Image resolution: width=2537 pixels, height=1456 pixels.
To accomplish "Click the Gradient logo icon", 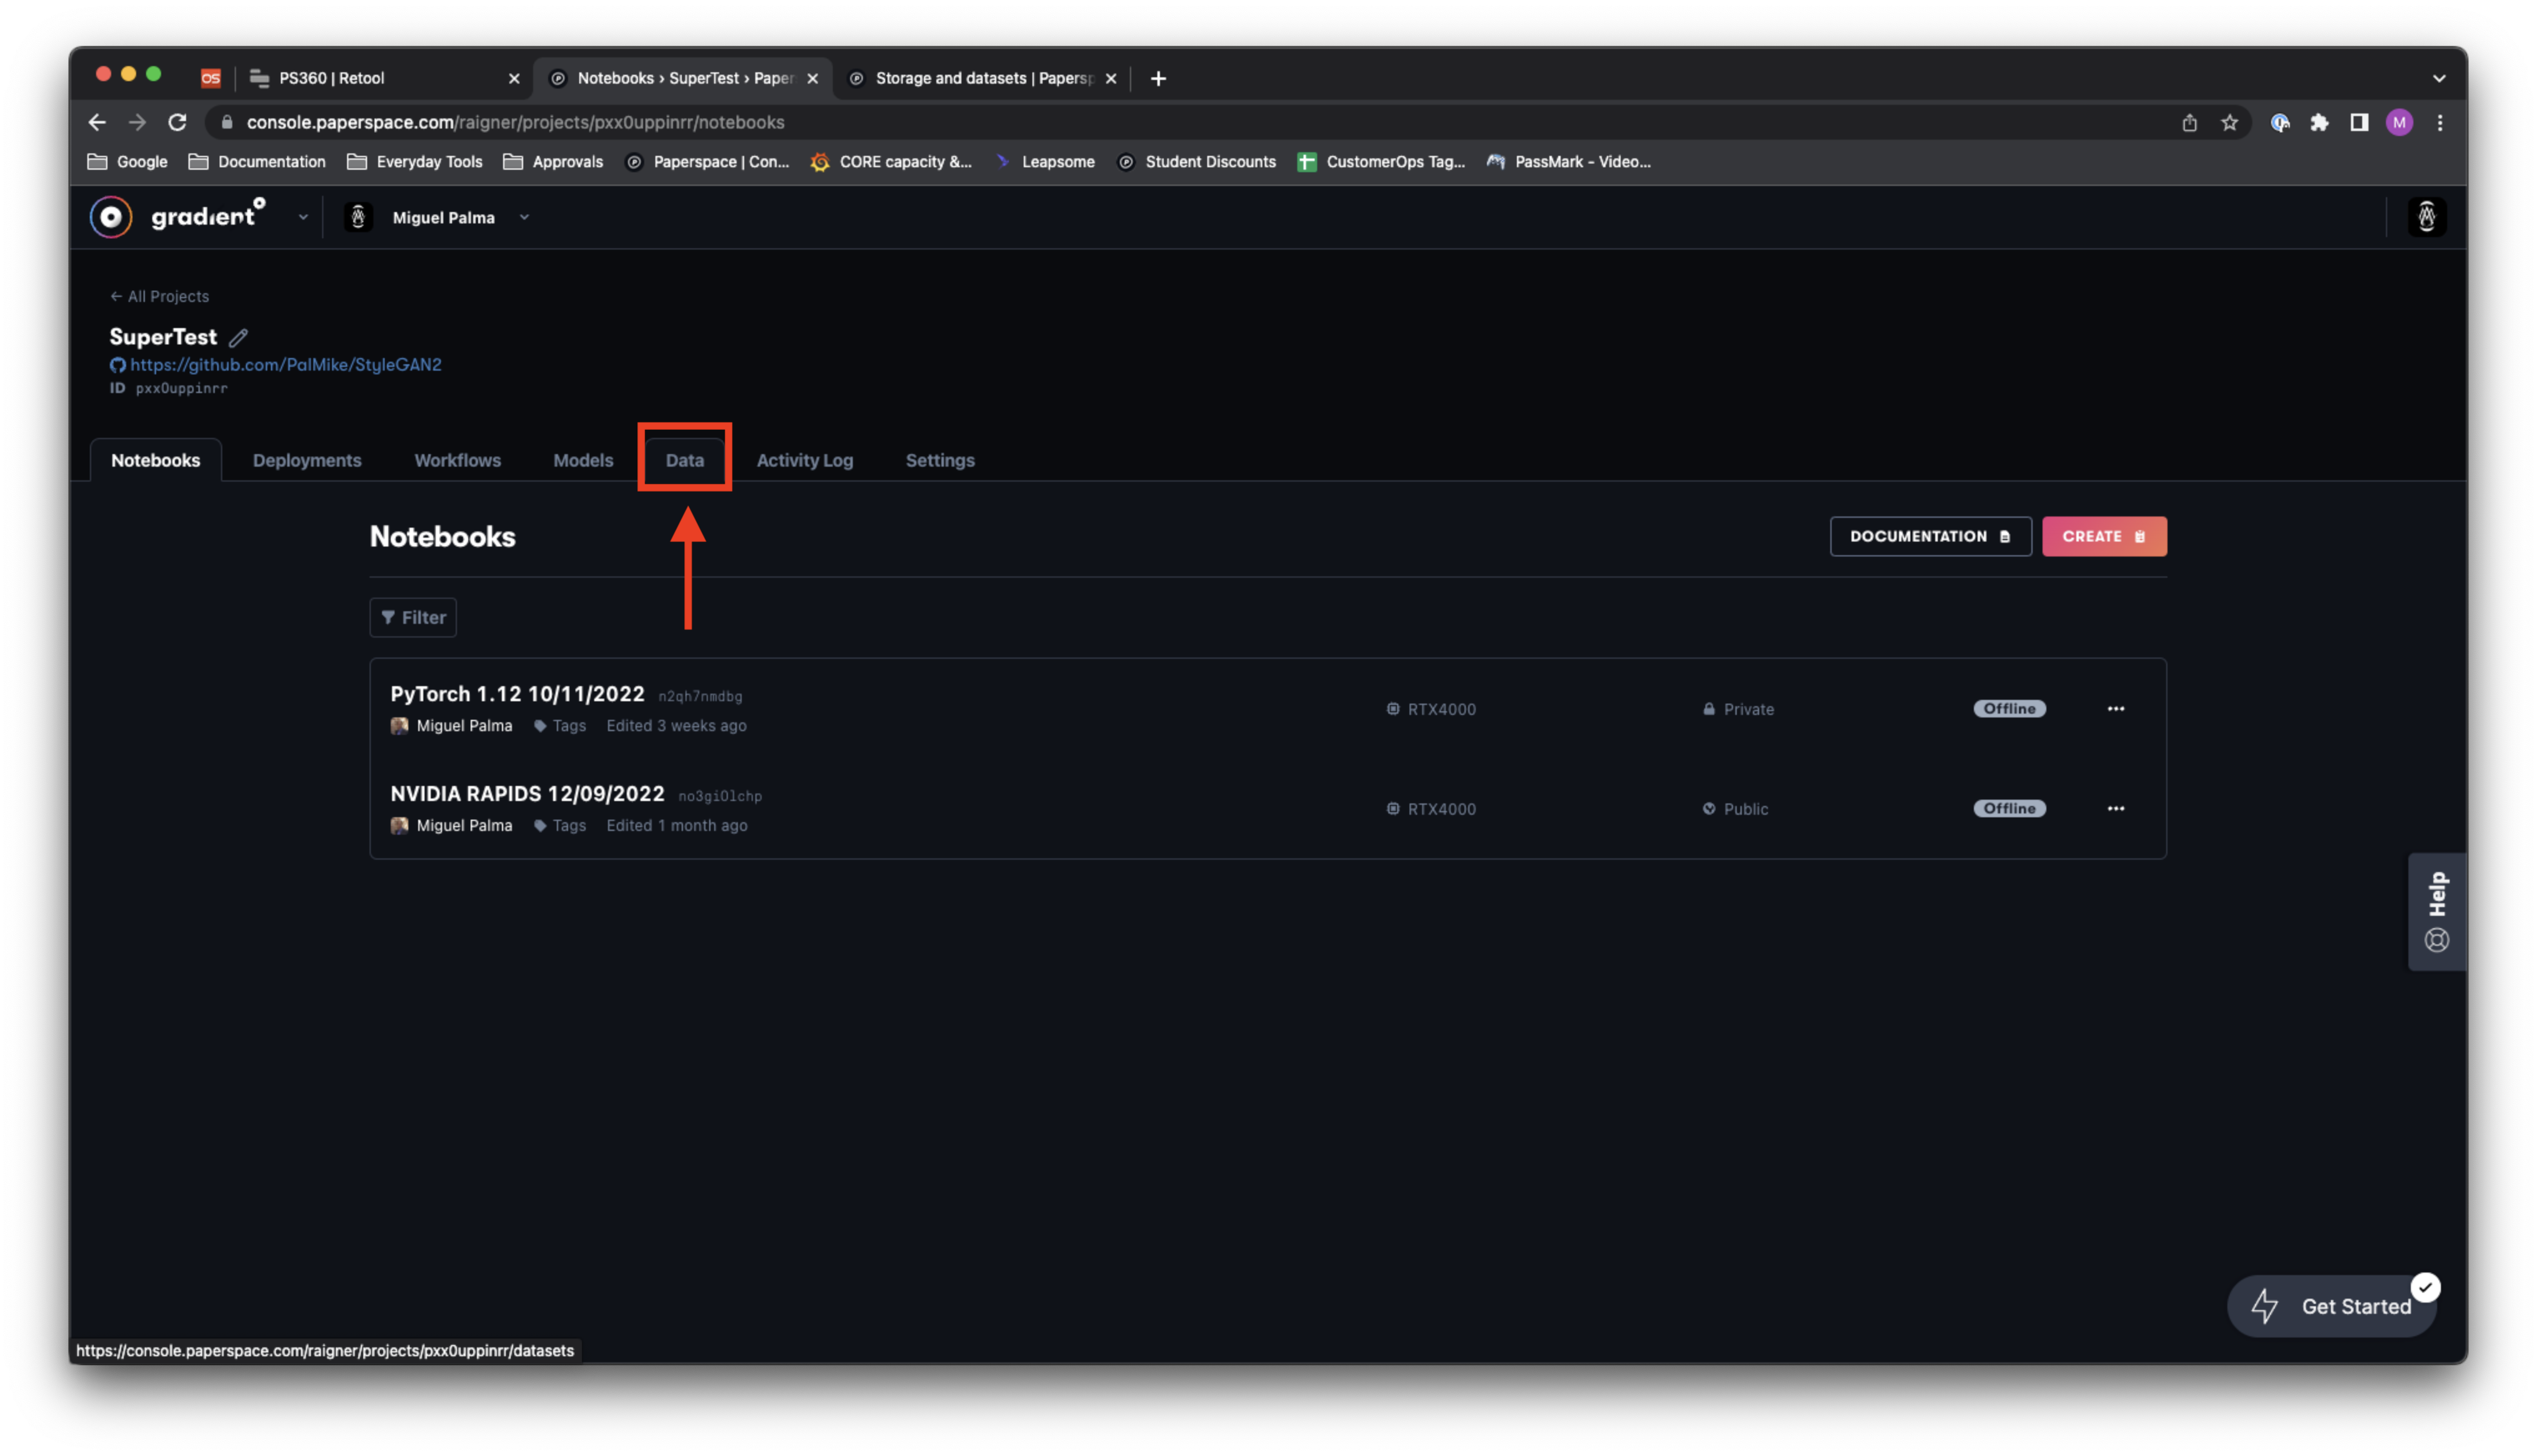I will [111, 217].
